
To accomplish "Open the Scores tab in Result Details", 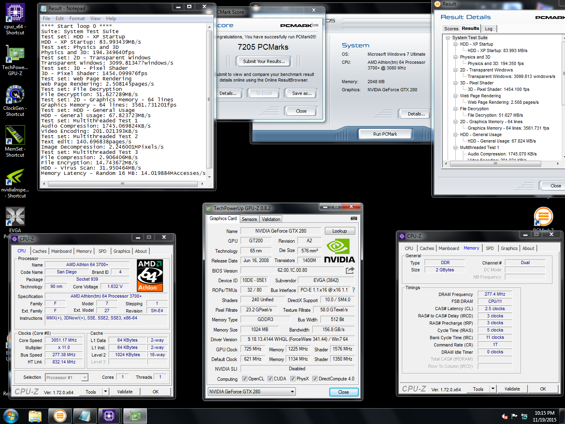I will pyautogui.click(x=451, y=29).
